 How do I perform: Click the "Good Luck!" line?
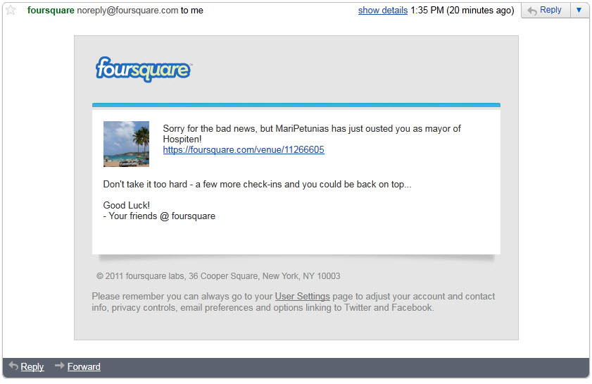pos(127,205)
